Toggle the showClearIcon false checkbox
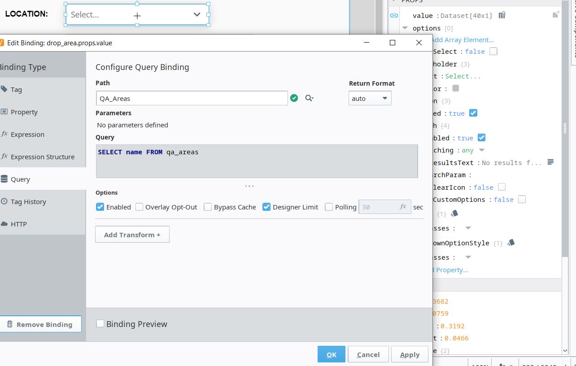Image resolution: width=576 pixels, height=366 pixels. (502, 187)
